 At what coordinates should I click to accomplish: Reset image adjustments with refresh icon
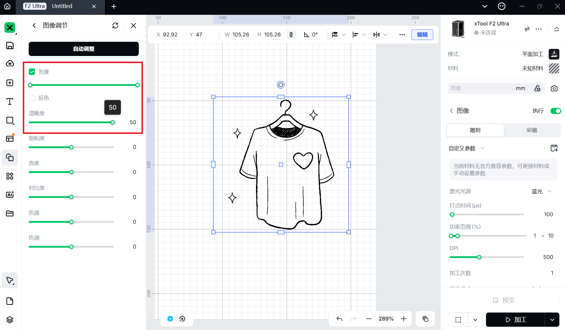(x=115, y=25)
